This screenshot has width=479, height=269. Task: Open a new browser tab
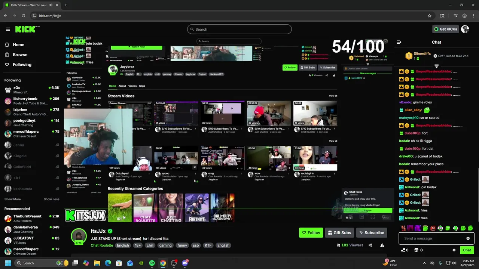(x=65, y=5)
